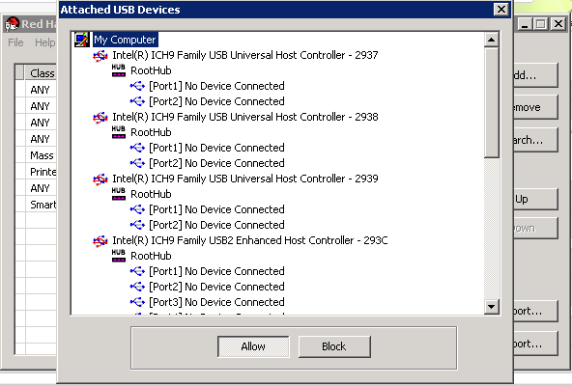The image size is (572, 386).
Task: Open the File menu in Red Hat window
Action: click(15, 42)
